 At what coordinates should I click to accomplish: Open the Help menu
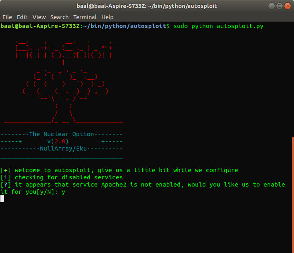(x=107, y=17)
